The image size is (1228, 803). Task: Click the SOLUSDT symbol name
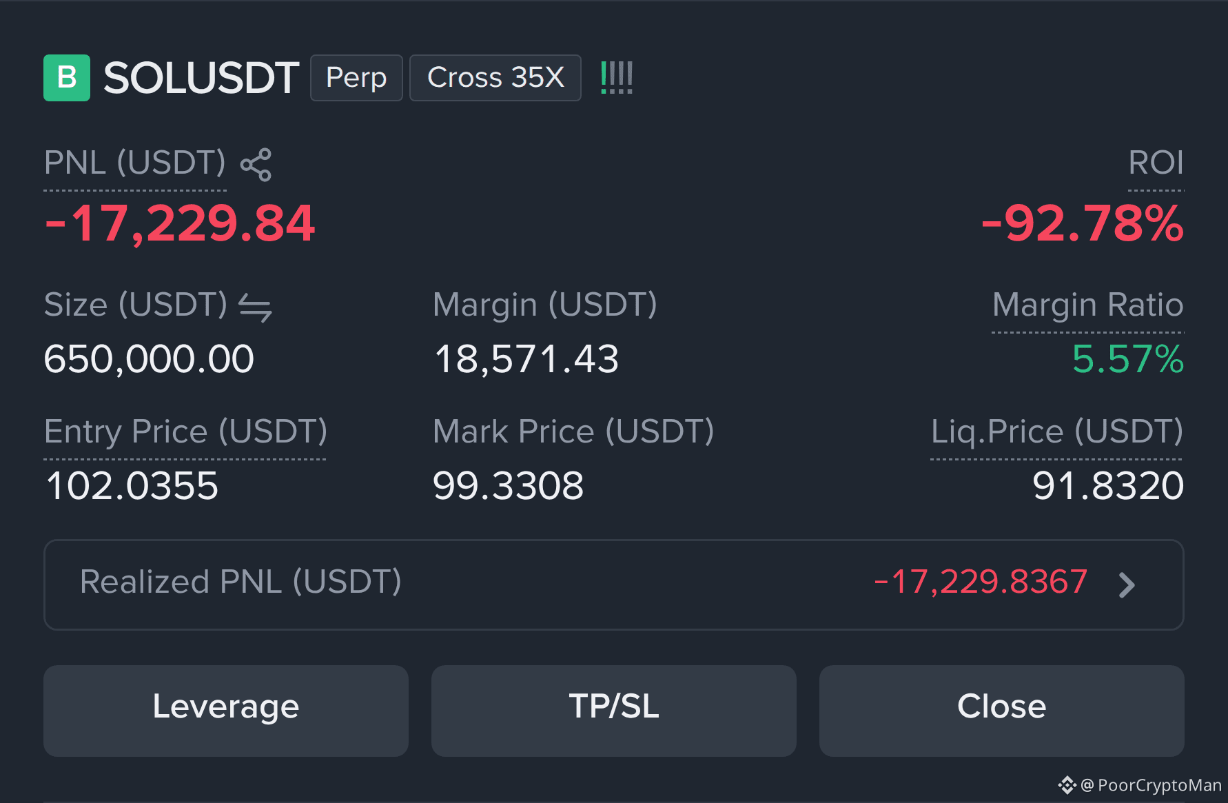(x=201, y=78)
